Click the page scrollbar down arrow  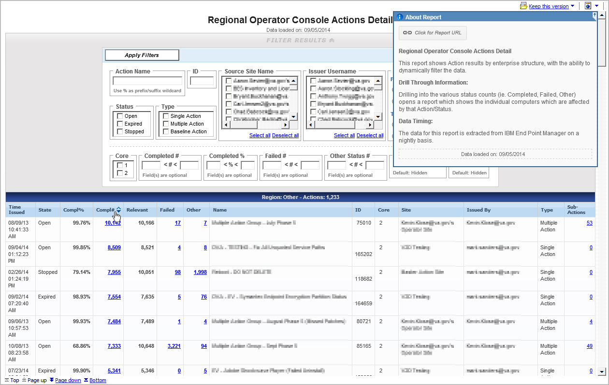602,371
